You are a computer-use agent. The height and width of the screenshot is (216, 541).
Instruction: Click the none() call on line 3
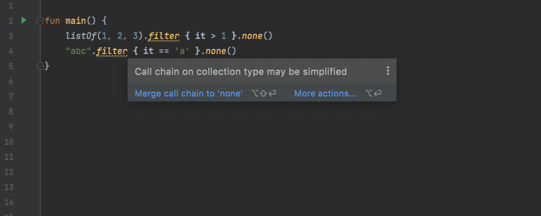[x=257, y=36]
